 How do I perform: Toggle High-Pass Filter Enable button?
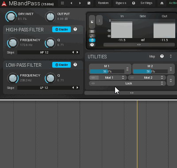coord(62,30)
